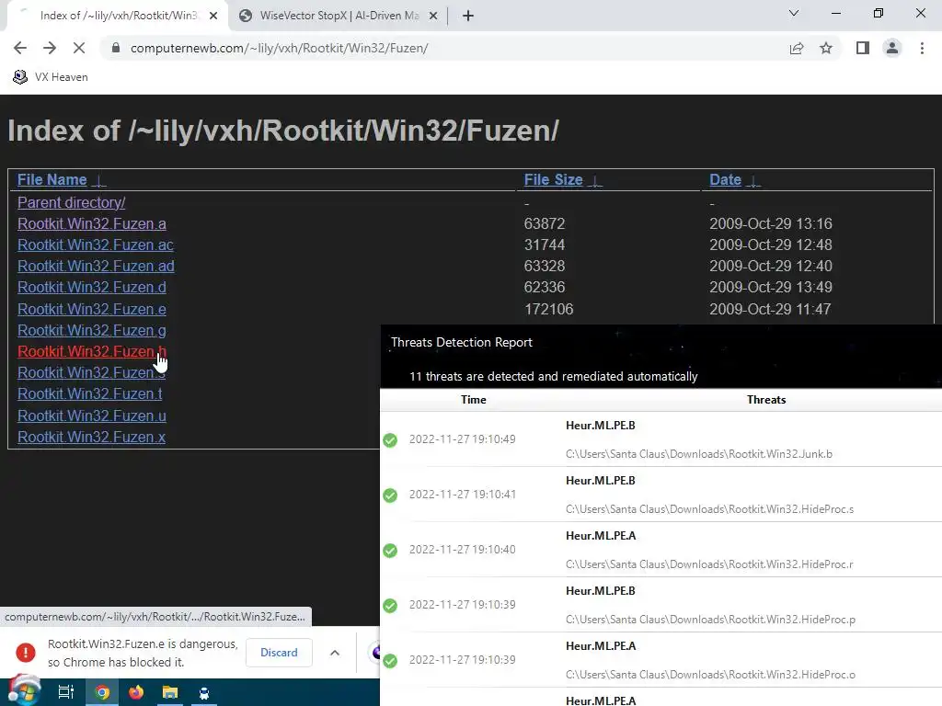This screenshot has height=706, width=942.
Task: Download Rootkit.Win32.Fuzen.ad
Action: coord(96,266)
